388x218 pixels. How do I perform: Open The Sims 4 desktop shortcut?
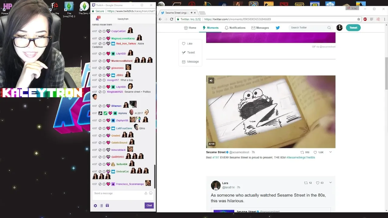pos(84,8)
